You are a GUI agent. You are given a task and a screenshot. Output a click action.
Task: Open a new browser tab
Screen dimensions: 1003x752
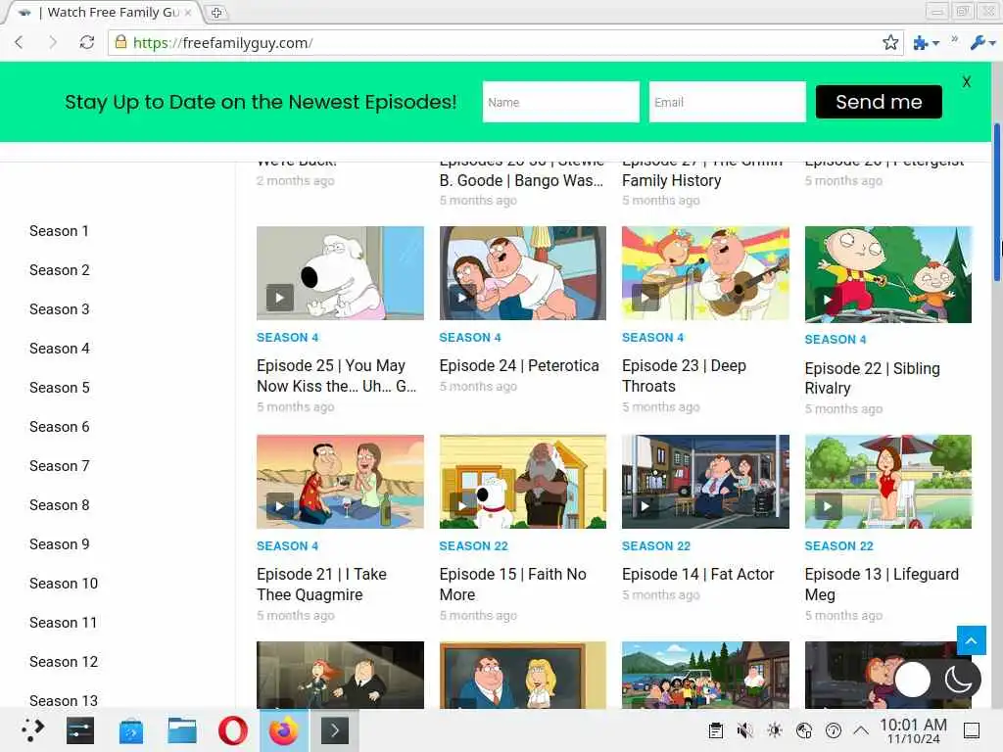click(216, 12)
